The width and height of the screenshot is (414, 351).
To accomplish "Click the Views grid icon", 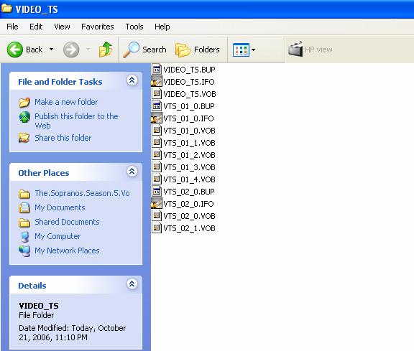I will click(241, 50).
